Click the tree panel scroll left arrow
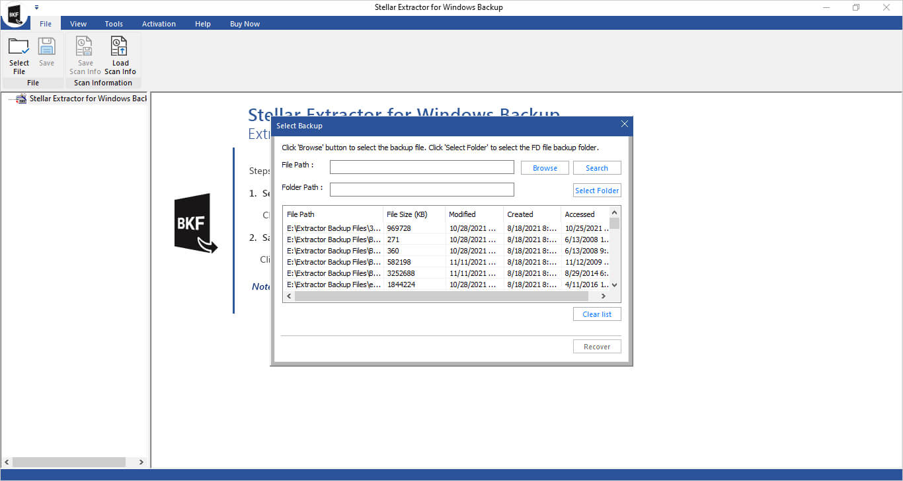This screenshot has height=481, width=903. click(7, 462)
